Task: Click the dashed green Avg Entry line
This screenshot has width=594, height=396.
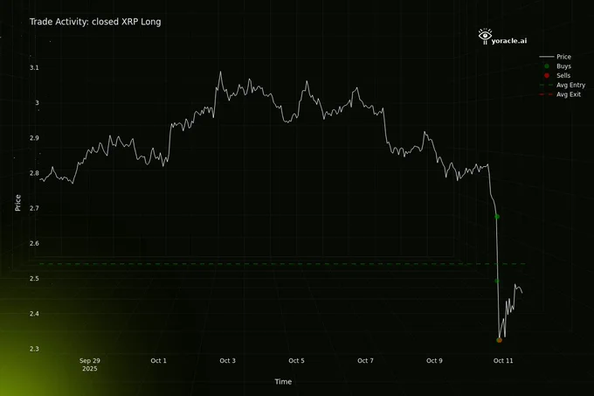Action: coord(282,264)
